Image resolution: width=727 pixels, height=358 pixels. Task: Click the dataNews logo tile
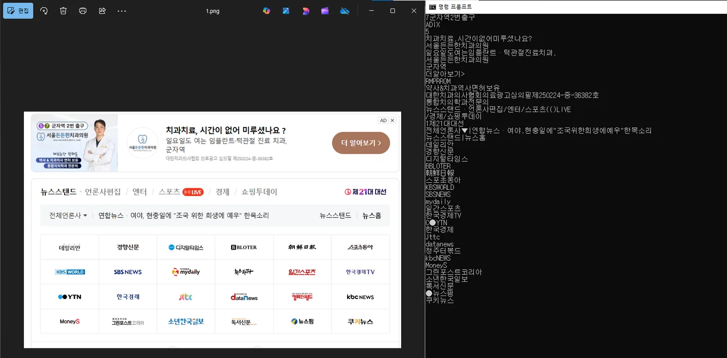pos(244,297)
